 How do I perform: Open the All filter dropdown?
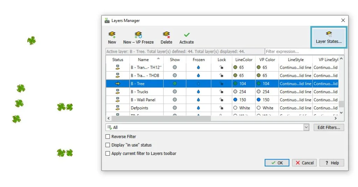pyautogui.click(x=306, y=128)
